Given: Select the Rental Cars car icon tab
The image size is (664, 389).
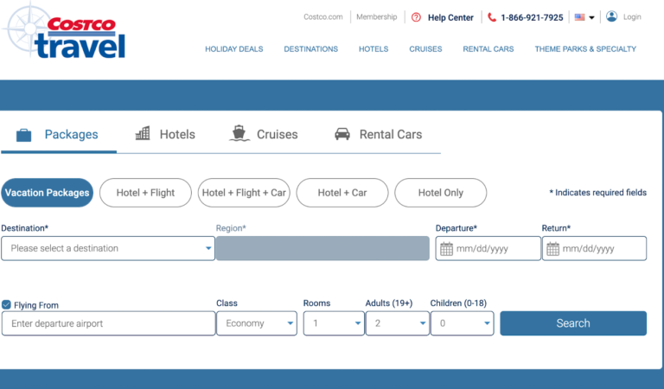Looking at the screenshot, I should (x=342, y=134).
